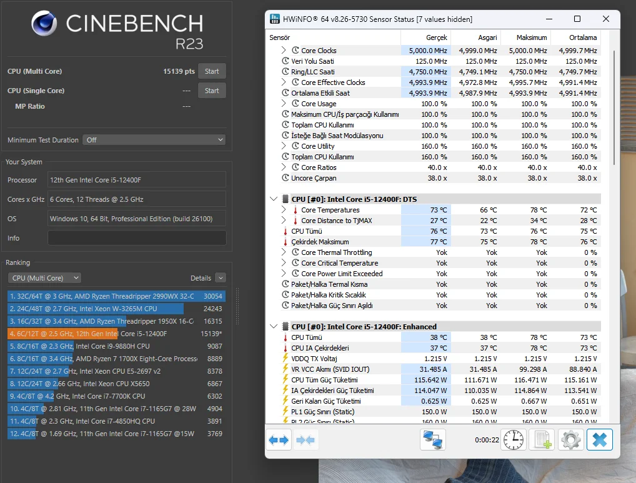Expand the Core Ratios row
The image size is (636, 483).
[x=284, y=167]
